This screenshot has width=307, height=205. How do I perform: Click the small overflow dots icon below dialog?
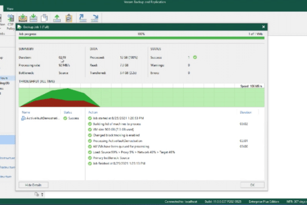pyautogui.click(x=42, y=194)
